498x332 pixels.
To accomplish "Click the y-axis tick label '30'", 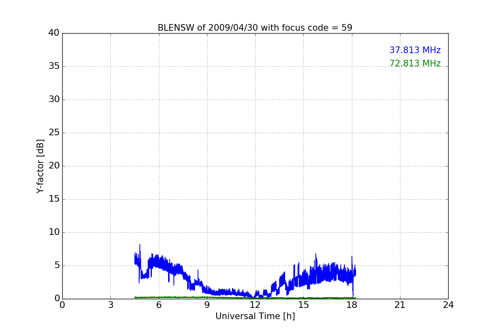I will pyautogui.click(x=54, y=100).
